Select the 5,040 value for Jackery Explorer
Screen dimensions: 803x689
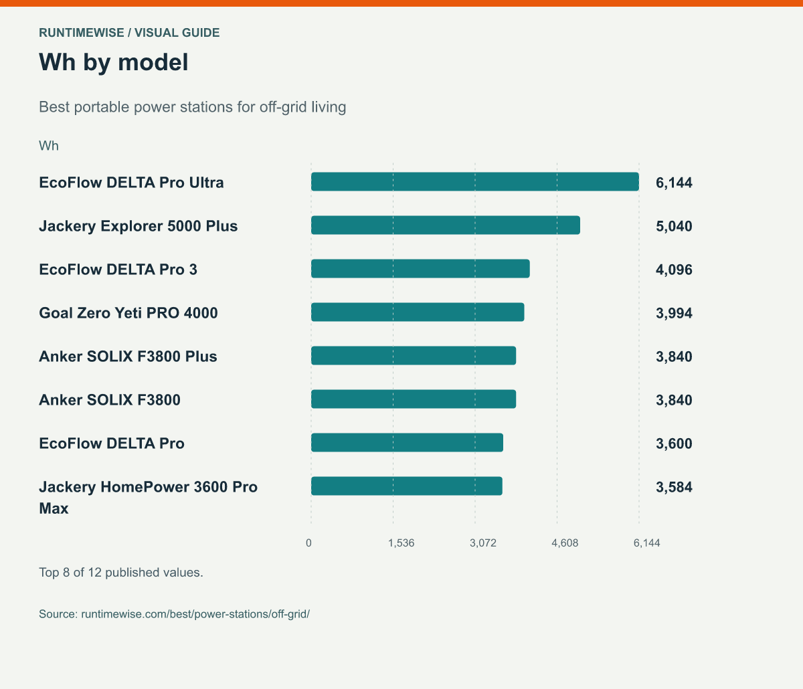coord(674,226)
